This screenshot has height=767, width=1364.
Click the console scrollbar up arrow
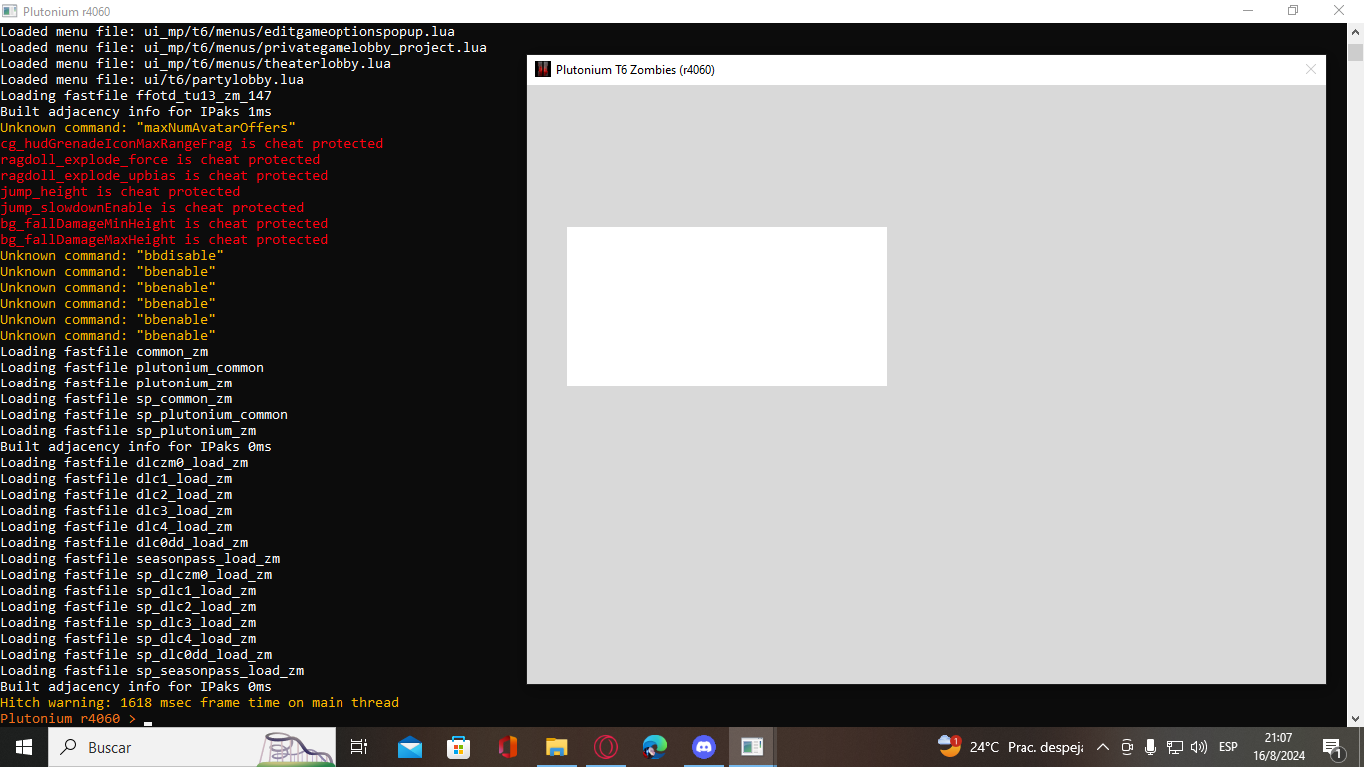[1355, 32]
